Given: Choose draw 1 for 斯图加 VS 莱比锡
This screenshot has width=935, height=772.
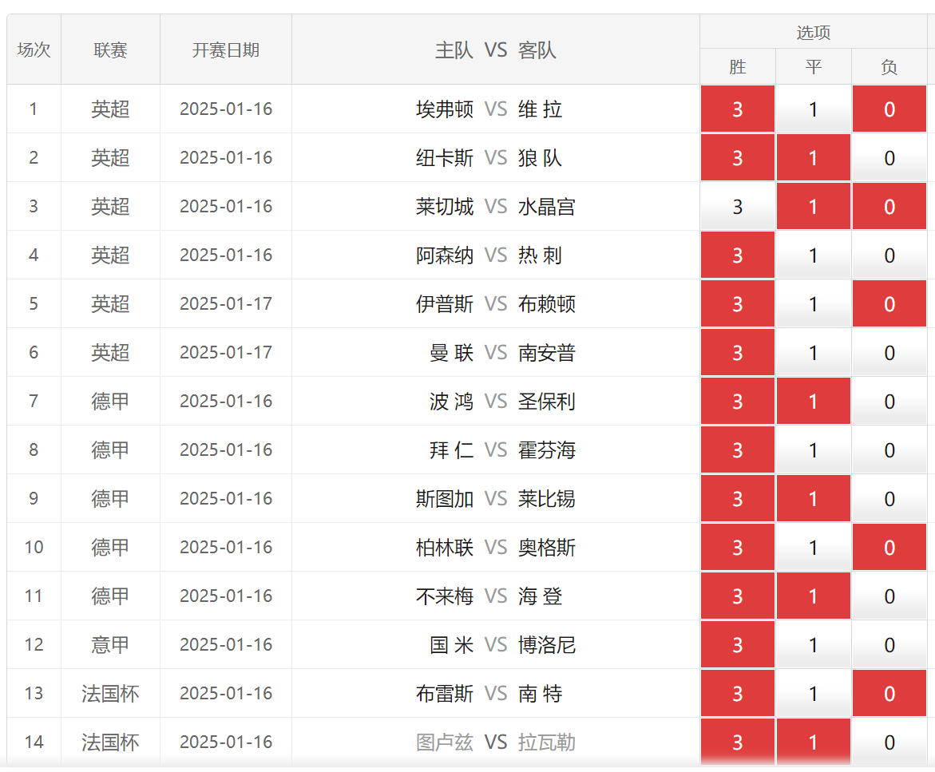Looking at the screenshot, I should [814, 498].
